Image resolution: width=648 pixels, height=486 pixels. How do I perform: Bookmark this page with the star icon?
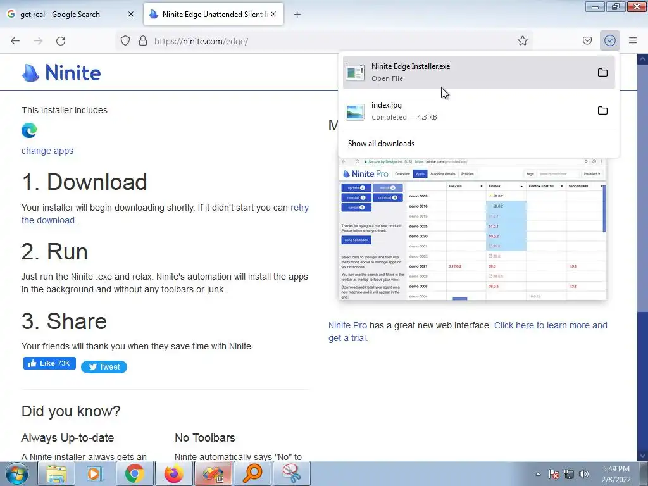522,40
